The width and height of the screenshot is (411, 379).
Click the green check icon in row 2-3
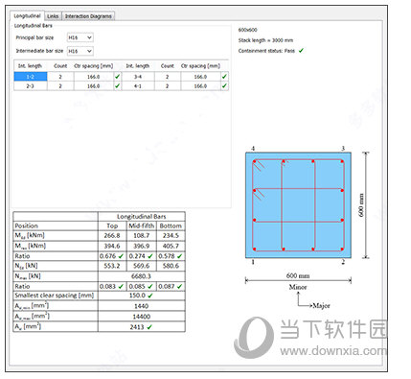tap(117, 85)
